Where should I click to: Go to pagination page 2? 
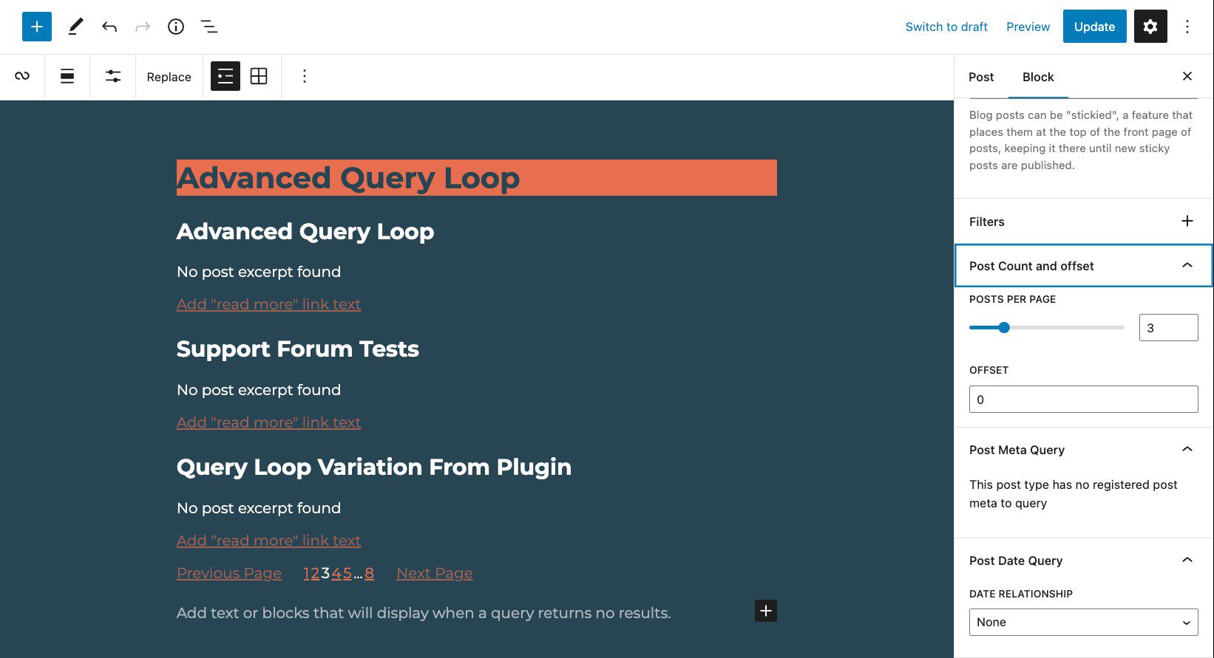point(316,573)
